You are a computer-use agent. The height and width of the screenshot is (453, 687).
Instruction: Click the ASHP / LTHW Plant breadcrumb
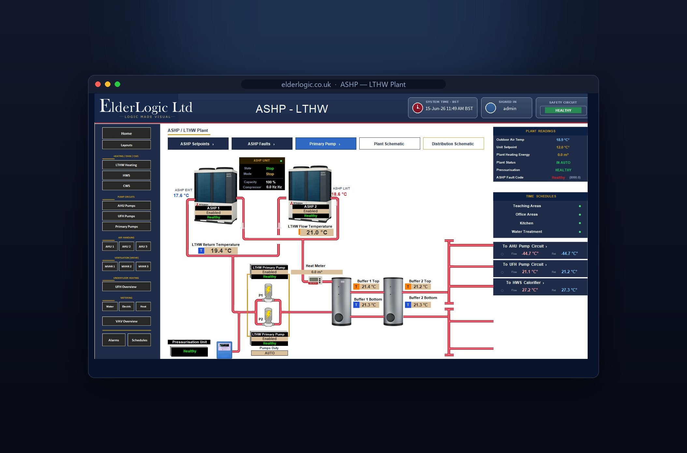point(188,130)
